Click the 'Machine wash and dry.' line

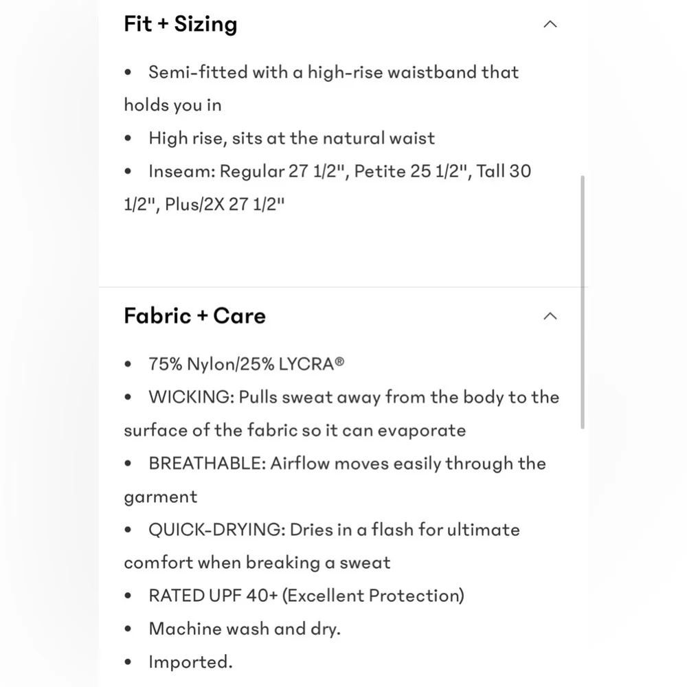(x=244, y=629)
